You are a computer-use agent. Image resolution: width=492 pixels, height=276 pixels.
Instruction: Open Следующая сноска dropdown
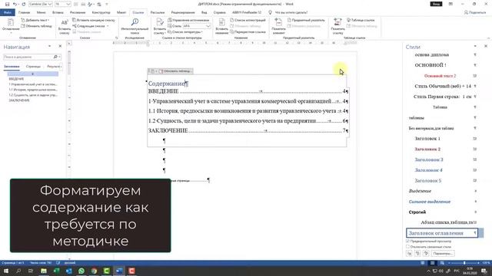click(91, 26)
